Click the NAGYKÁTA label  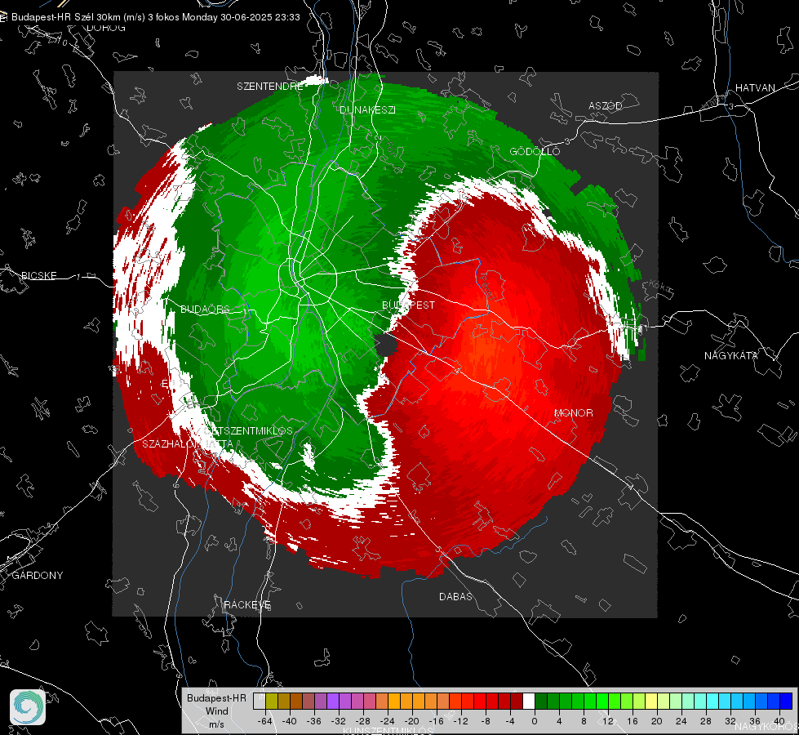[x=730, y=355]
